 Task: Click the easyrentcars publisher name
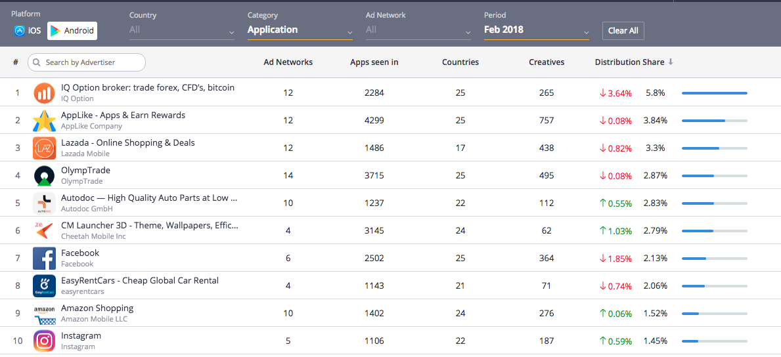[x=83, y=292]
